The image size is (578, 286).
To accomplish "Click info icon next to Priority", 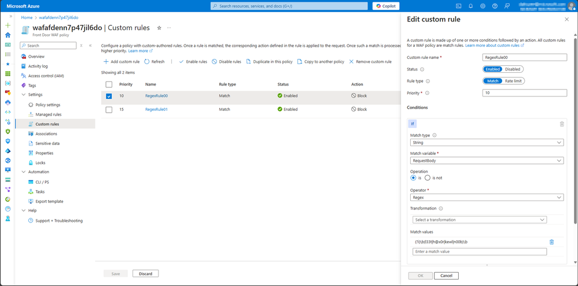I will pyautogui.click(x=427, y=93).
